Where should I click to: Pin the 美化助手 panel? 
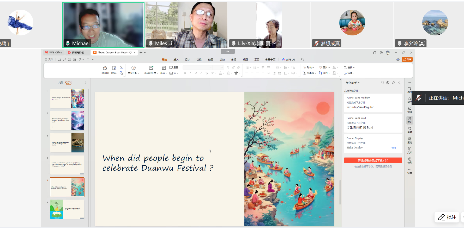pyautogui.click(x=393, y=83)
